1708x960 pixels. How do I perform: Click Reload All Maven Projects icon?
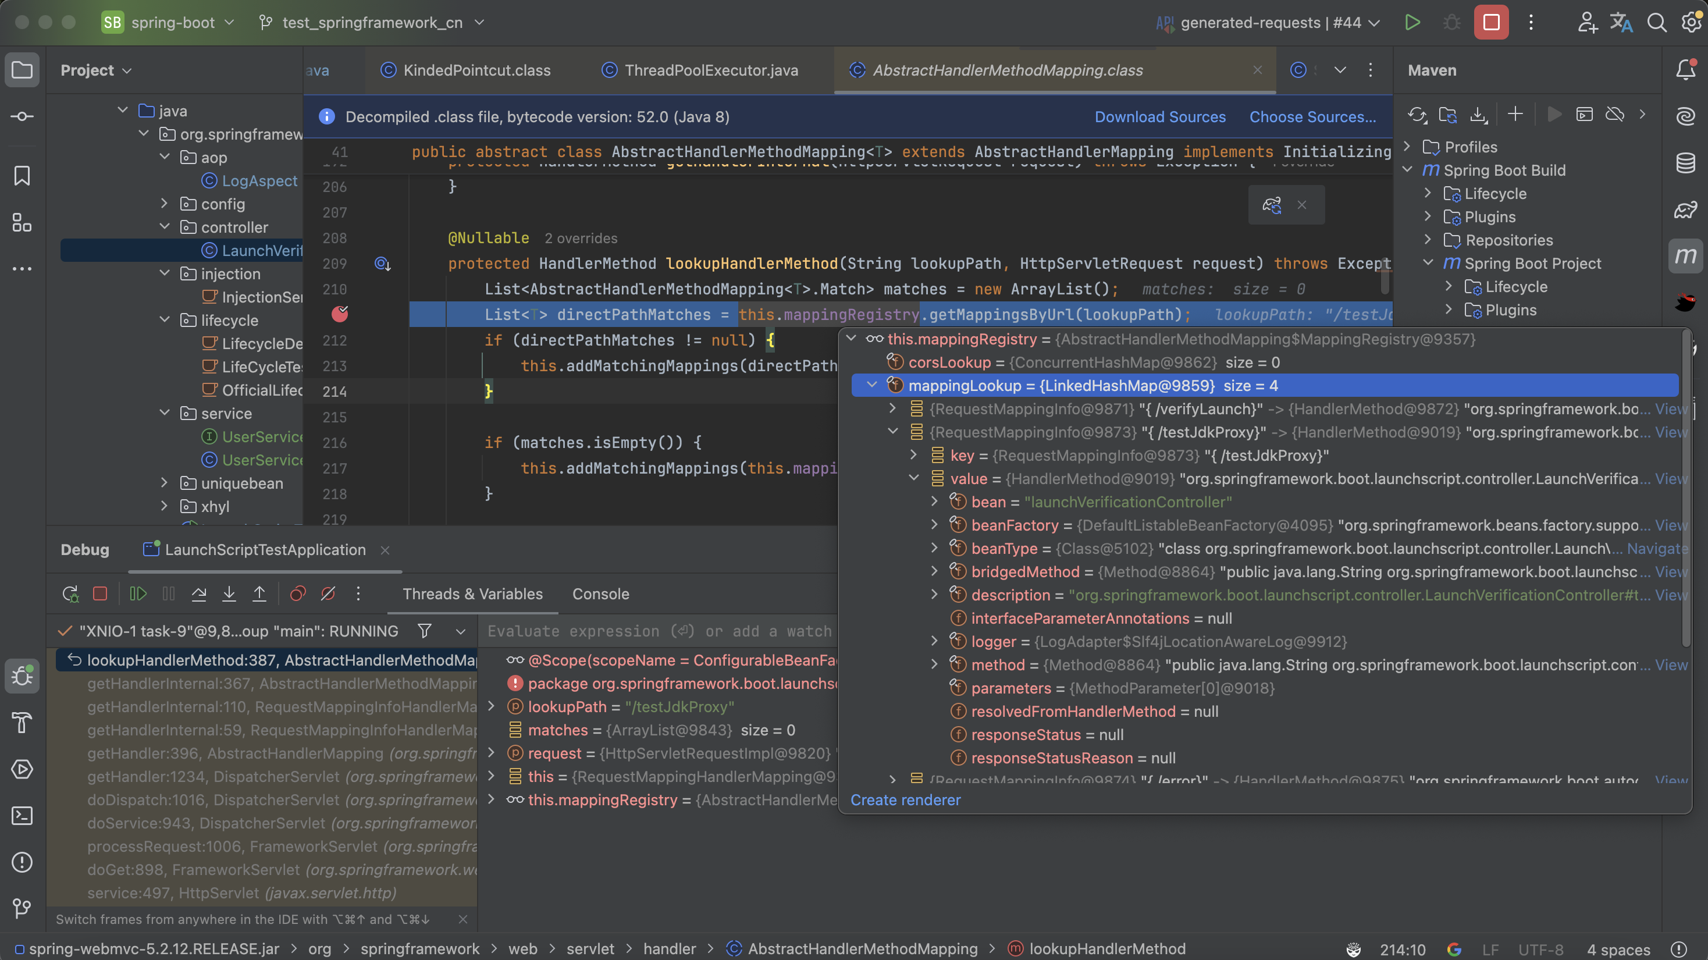1417,115
